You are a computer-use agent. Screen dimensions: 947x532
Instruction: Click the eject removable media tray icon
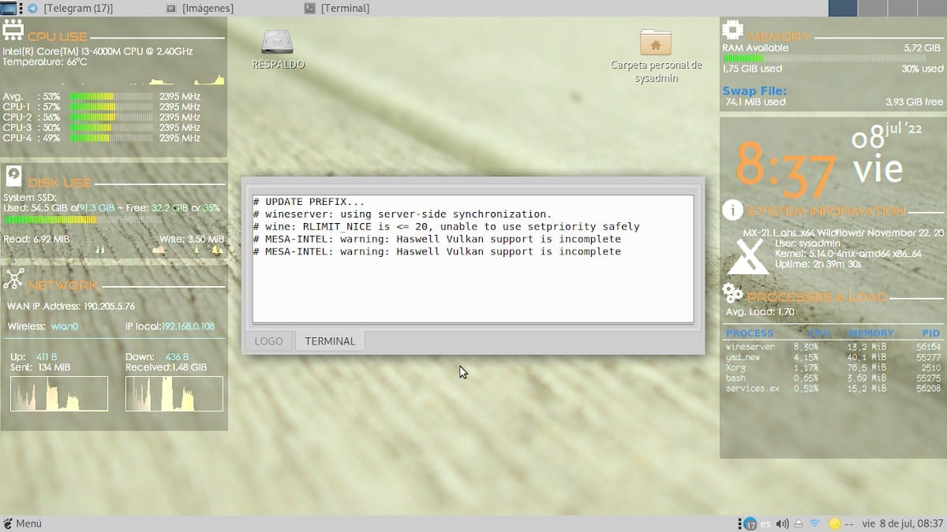click(799, 523)
